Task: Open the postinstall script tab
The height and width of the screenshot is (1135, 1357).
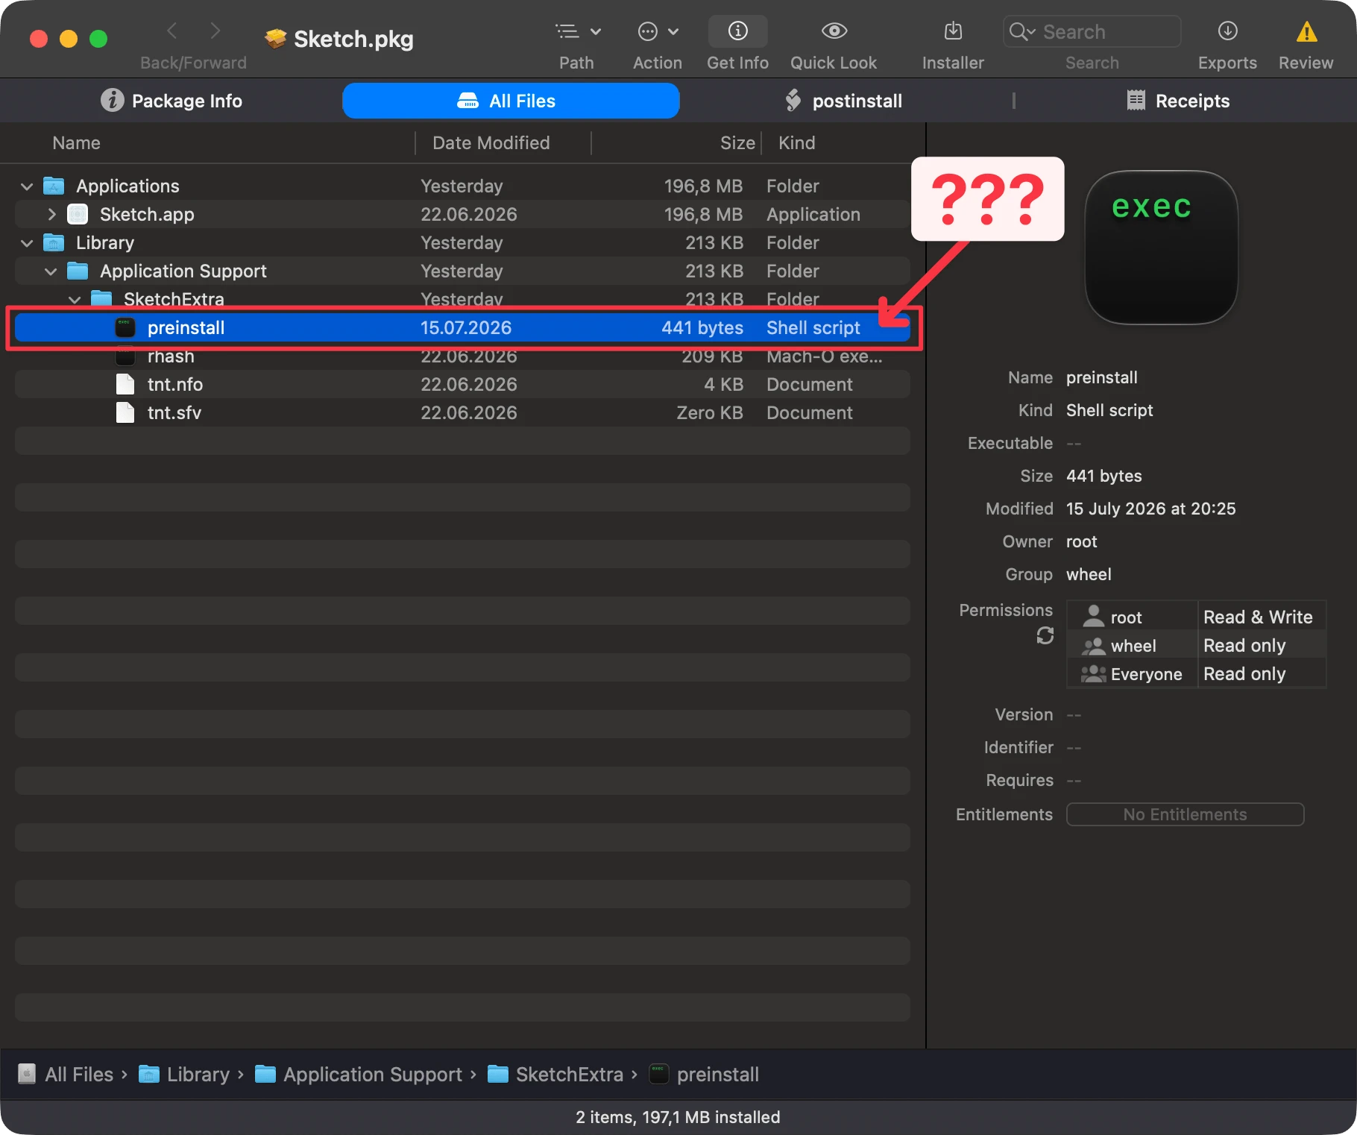Action: pyautogui.click(x=844, y=101)
